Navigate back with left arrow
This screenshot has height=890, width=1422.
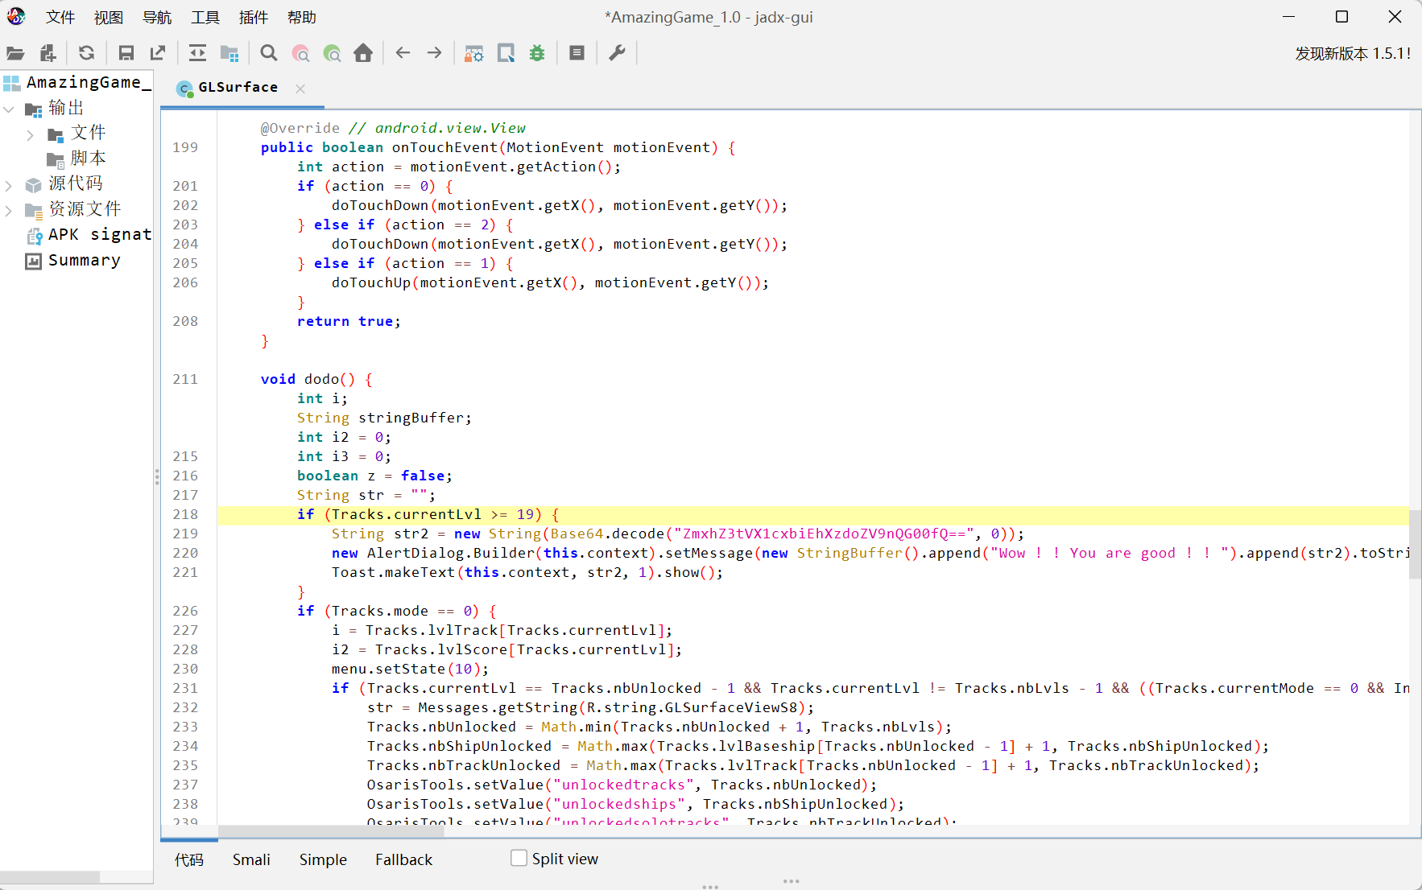coord(403,53)
